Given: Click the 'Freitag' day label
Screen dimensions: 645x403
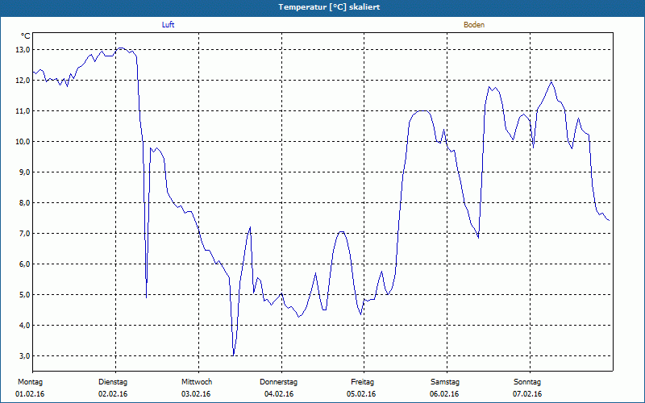Looking at the screenshot, I should (x=362, y=382).
